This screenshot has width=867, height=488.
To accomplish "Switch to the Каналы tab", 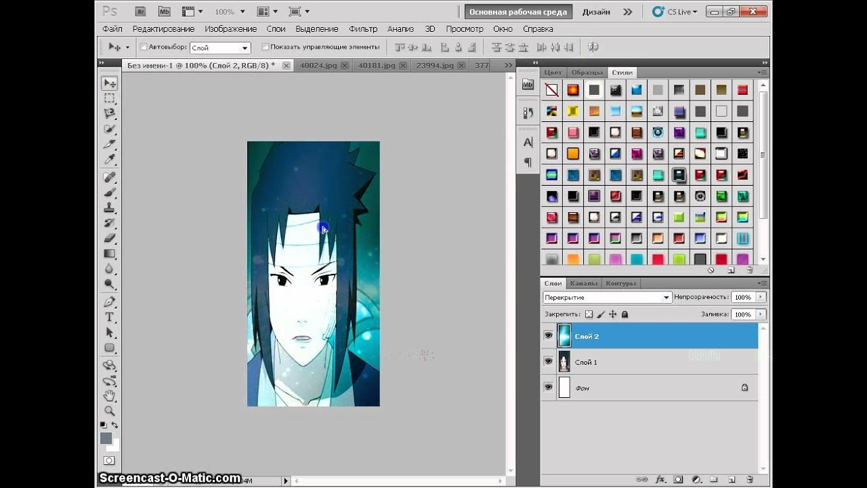I will tap(583, 283).
